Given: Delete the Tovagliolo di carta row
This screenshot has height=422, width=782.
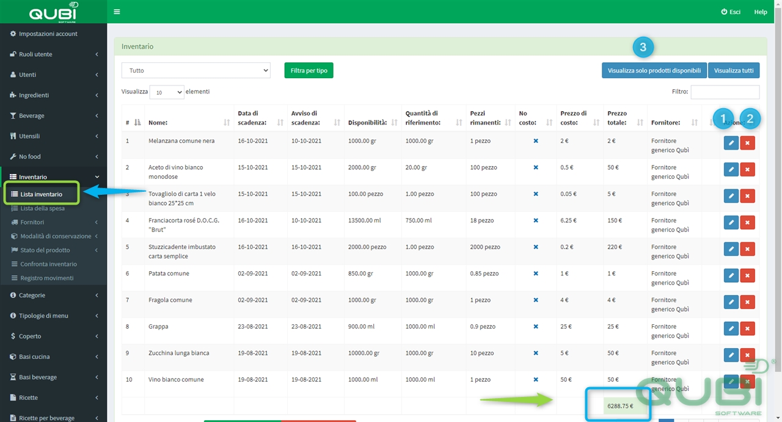Looking at the screenshot, I should (747, 196).
